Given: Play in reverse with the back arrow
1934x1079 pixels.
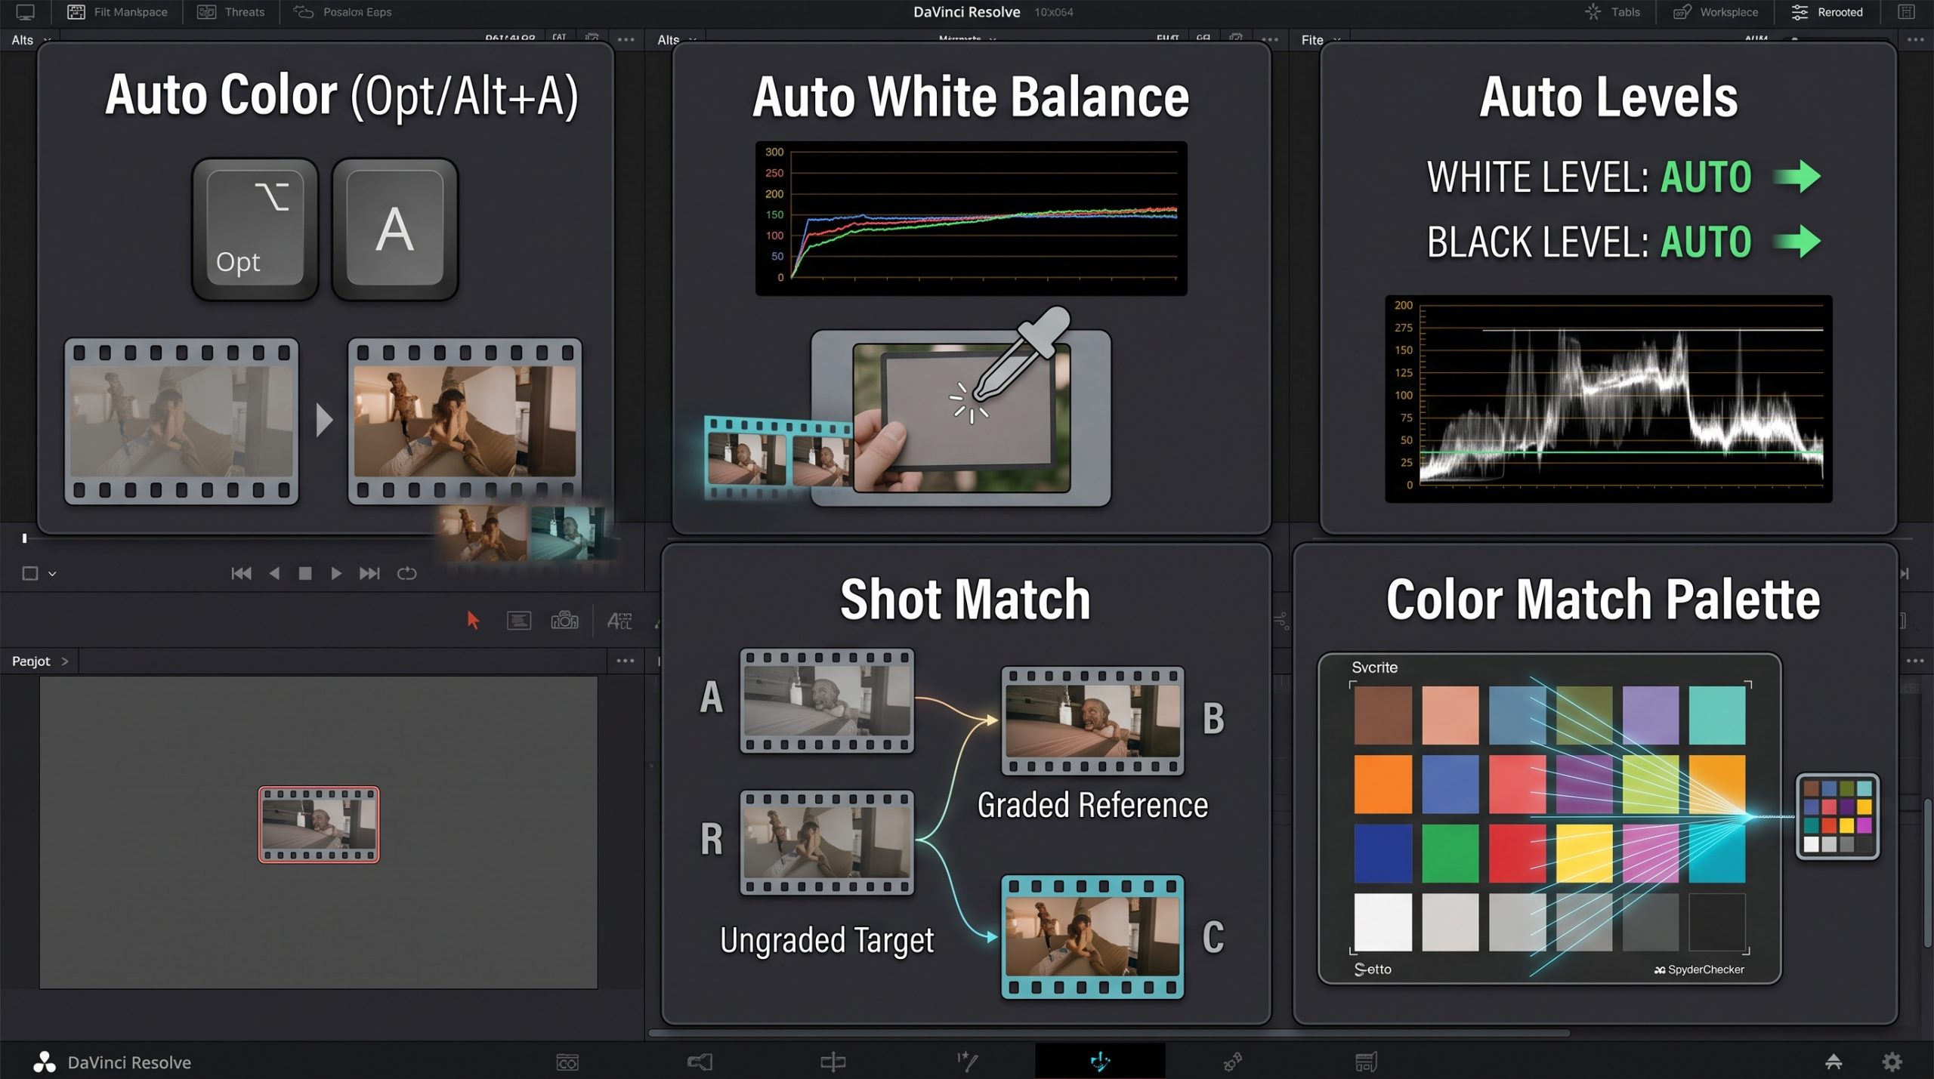Looking at the screenshot, I should point(274,574).
